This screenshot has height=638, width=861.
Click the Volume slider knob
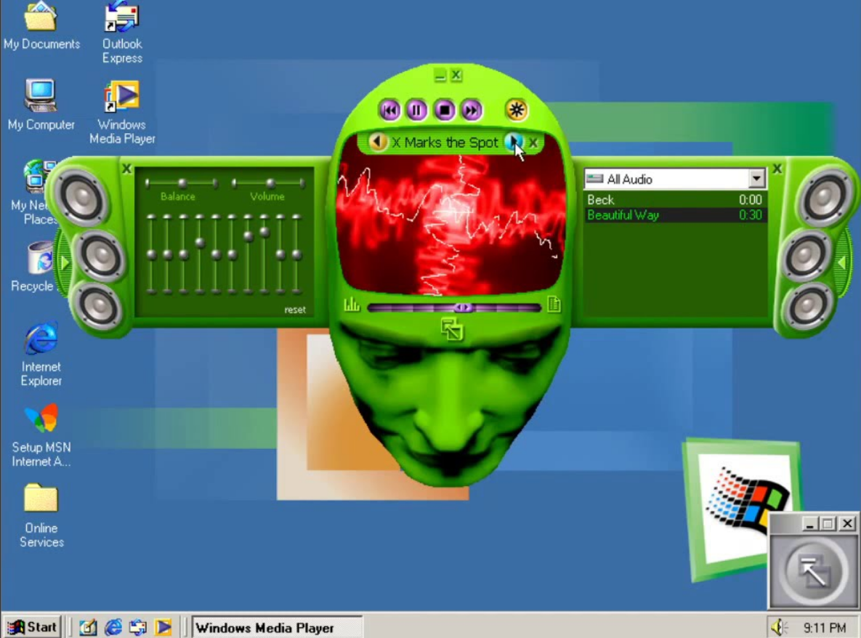(x=270, y=183)
